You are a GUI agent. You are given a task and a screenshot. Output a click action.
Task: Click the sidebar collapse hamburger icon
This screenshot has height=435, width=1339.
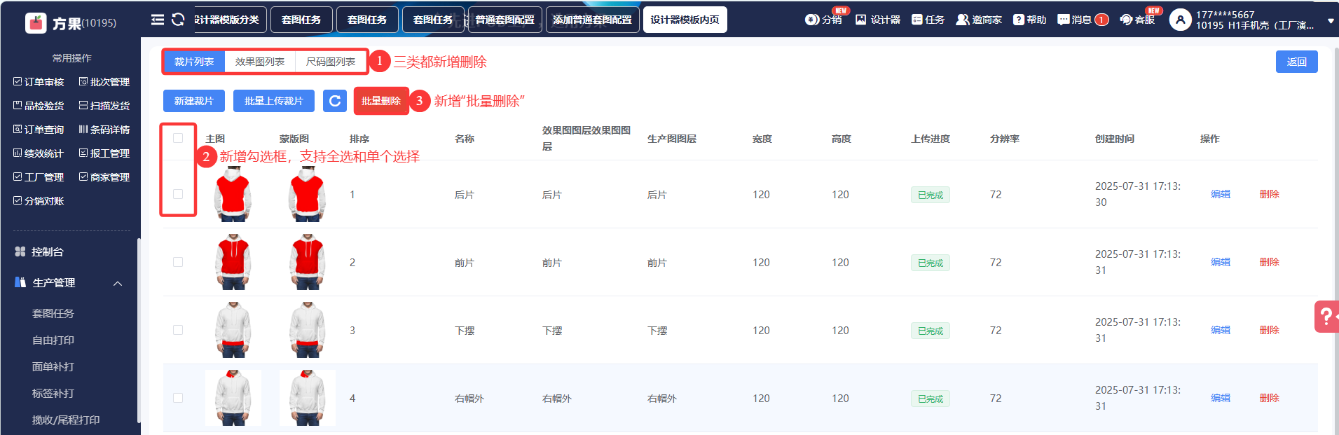pyautogui.click(x=158, y=20)
